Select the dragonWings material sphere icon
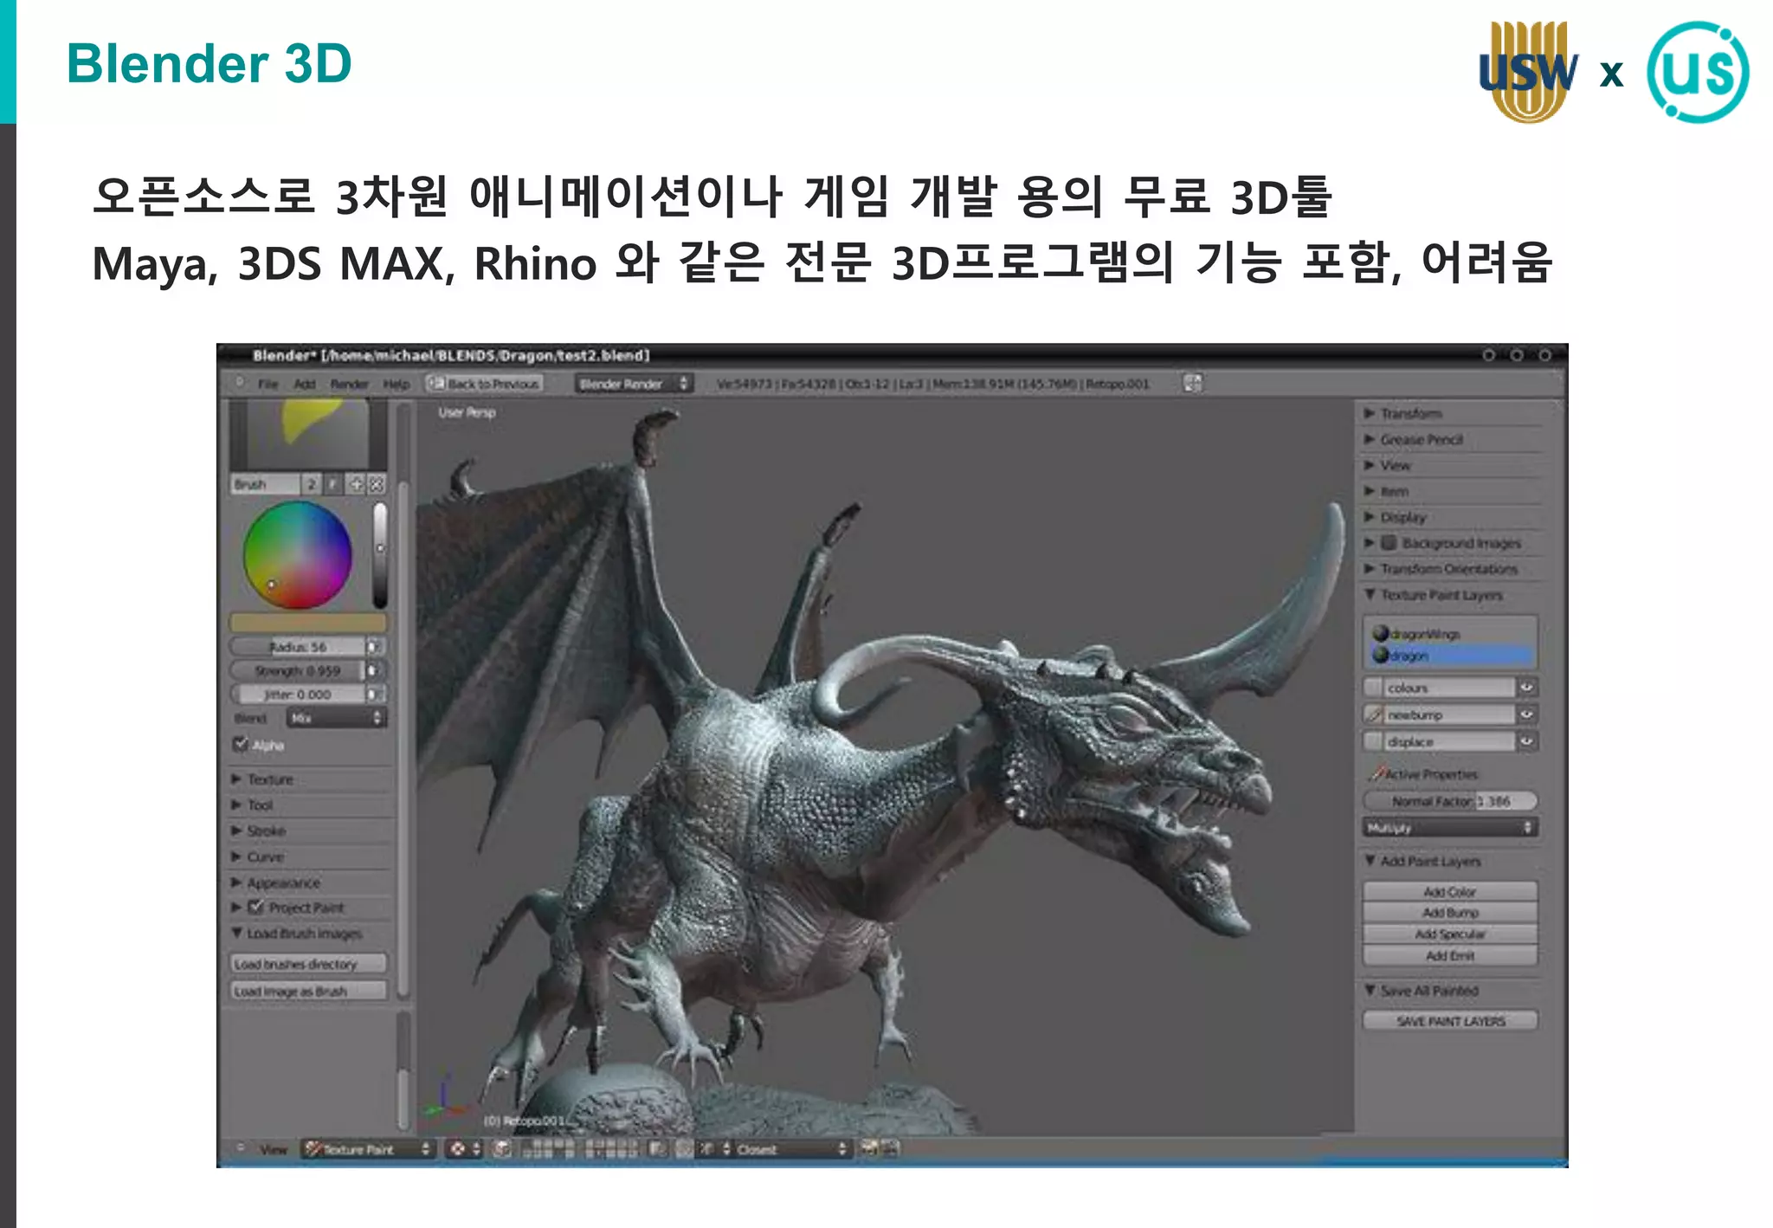 [x=1381, y=634]
